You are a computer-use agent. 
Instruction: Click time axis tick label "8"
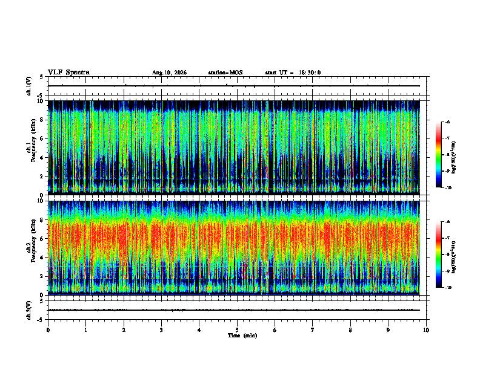click(350, 330)
